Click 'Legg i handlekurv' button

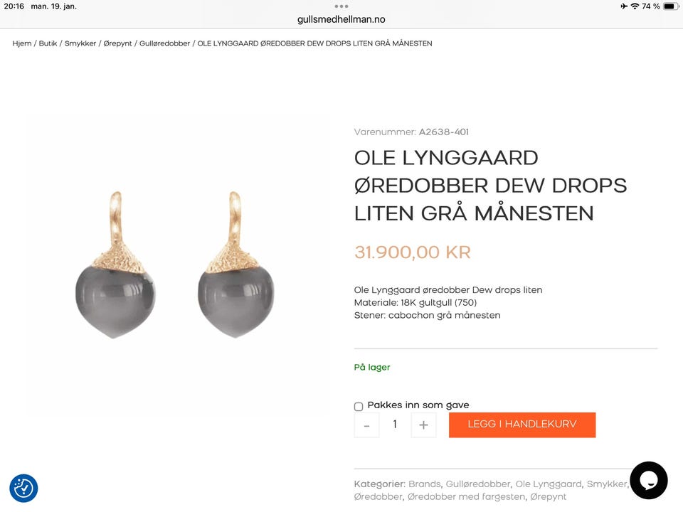[522, 425]
